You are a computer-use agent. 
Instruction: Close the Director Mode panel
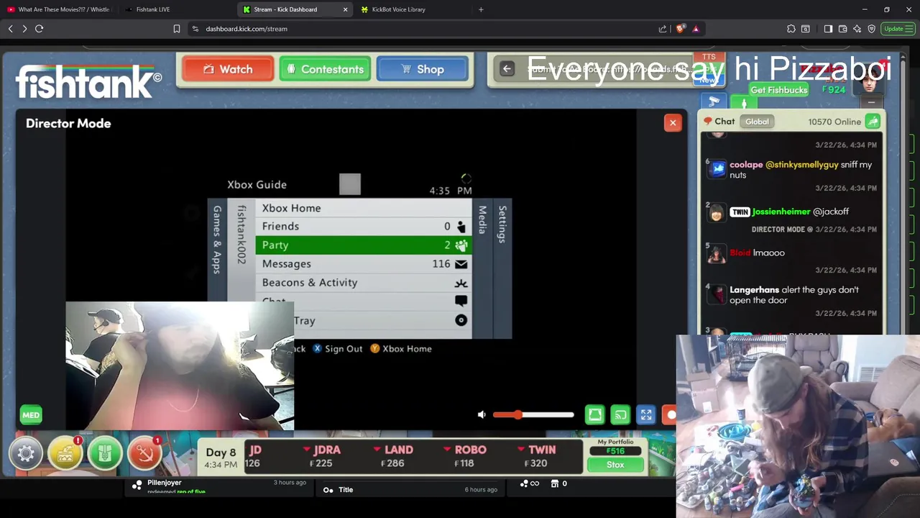click(673, 123)
